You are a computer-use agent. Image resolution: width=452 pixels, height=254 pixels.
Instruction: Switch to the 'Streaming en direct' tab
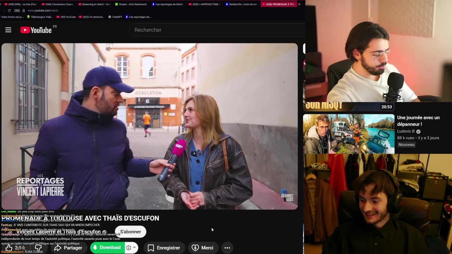point(94,4)
